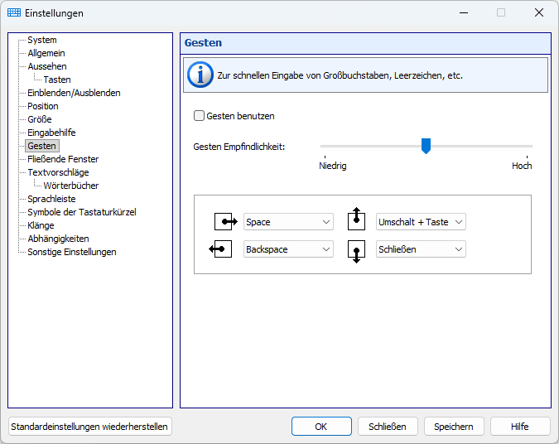Image resolution: width=559 pixels, height=444 pixels.
Task: Open the Space gesture dropdown
Action: coord(288,222)
